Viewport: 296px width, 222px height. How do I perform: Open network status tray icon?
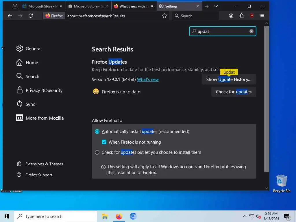pos(252,216)
